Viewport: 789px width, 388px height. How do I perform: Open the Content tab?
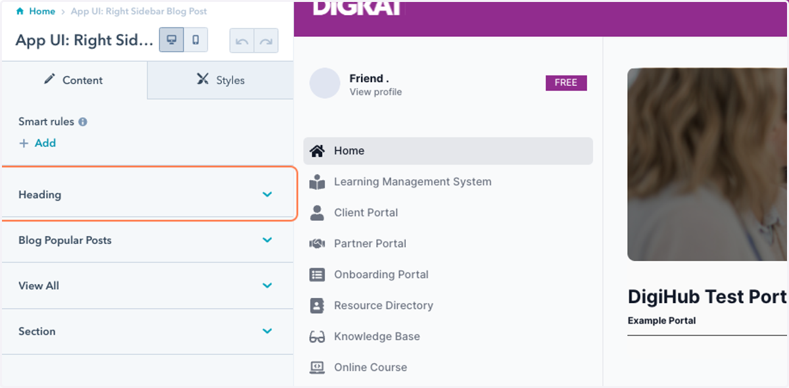point(74,80)
